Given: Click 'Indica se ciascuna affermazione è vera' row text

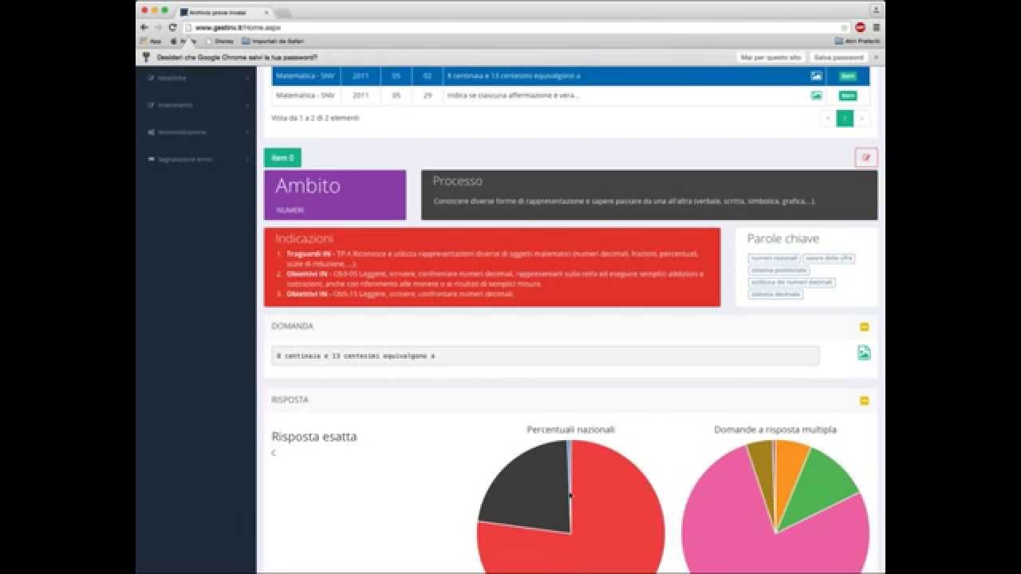Looking at the screenshot, I should click(513, 95).
